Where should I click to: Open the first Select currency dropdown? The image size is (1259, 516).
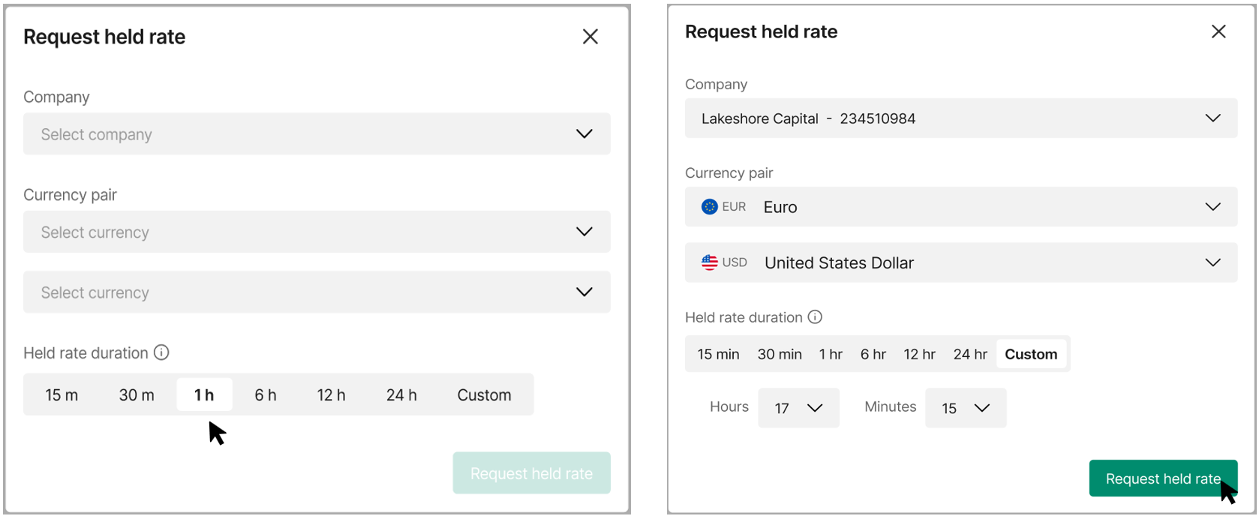pos(317,232)
